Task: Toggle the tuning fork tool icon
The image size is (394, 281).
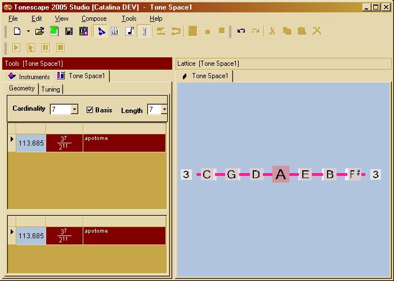Action: click(144, 31)
